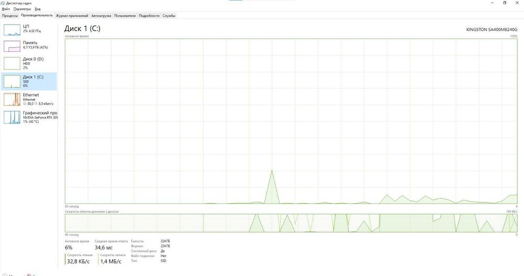Click the SSD value beside Тип:
The width and height of the screenshot is (524, 276).
[163, 261]
